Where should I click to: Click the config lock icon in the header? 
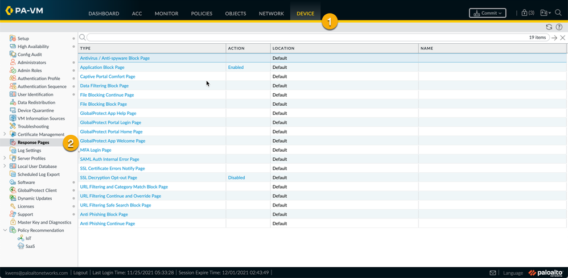[524, 13]
